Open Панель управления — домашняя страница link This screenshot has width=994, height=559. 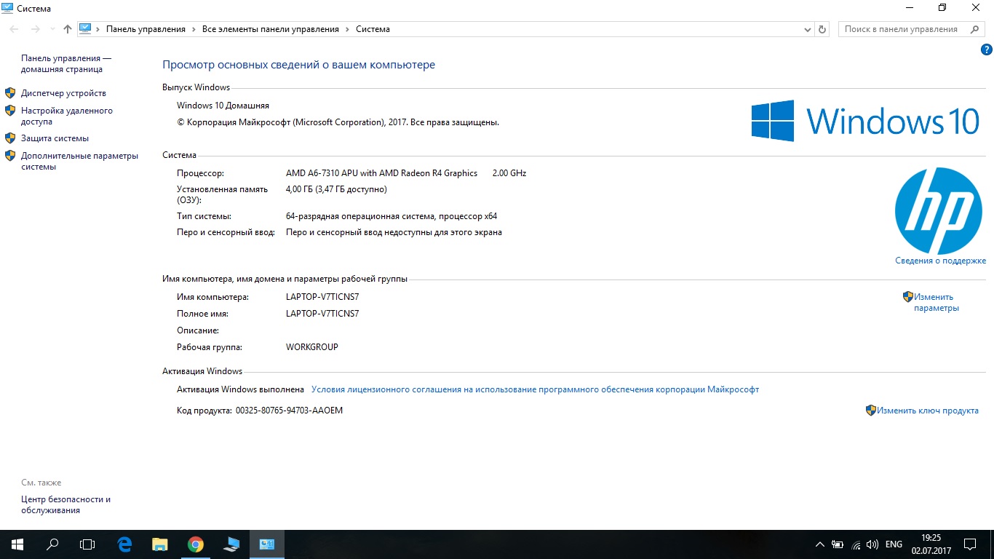pos(66,64)
